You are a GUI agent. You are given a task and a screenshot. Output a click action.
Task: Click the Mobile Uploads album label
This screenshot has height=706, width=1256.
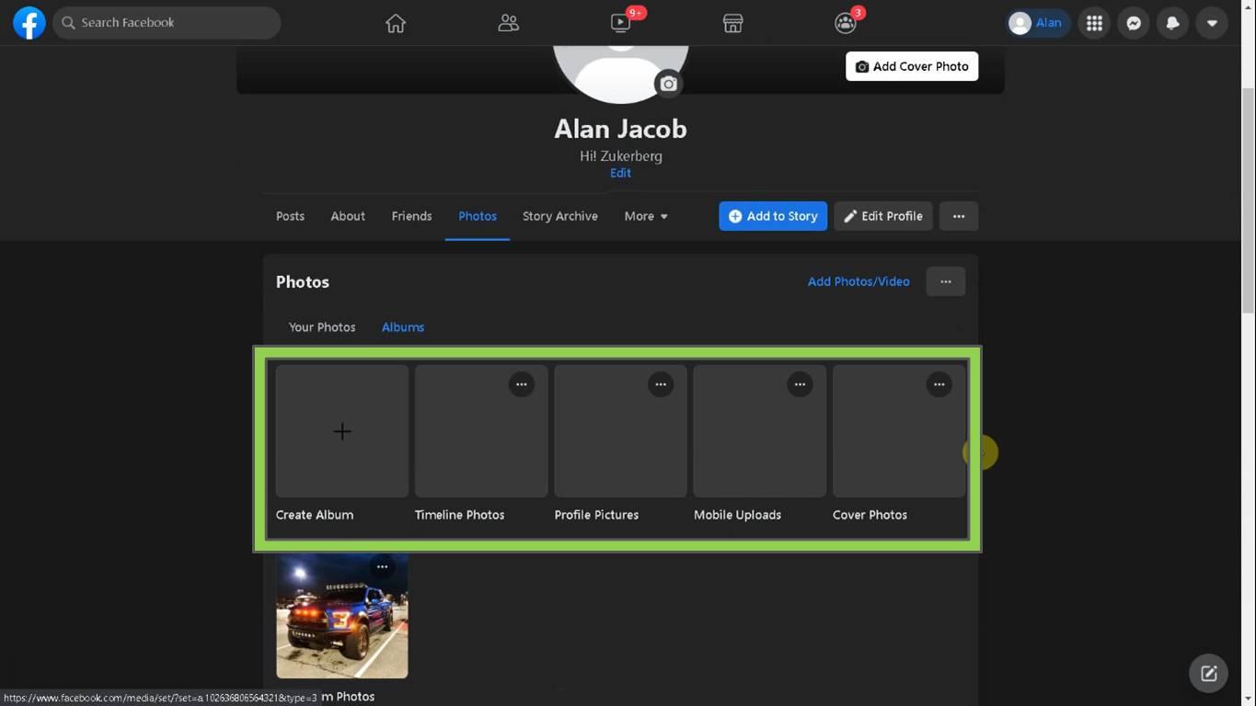(x=737, y=515)
